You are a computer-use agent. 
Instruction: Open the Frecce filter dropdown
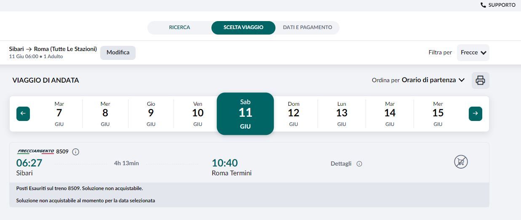click(473, 53)
